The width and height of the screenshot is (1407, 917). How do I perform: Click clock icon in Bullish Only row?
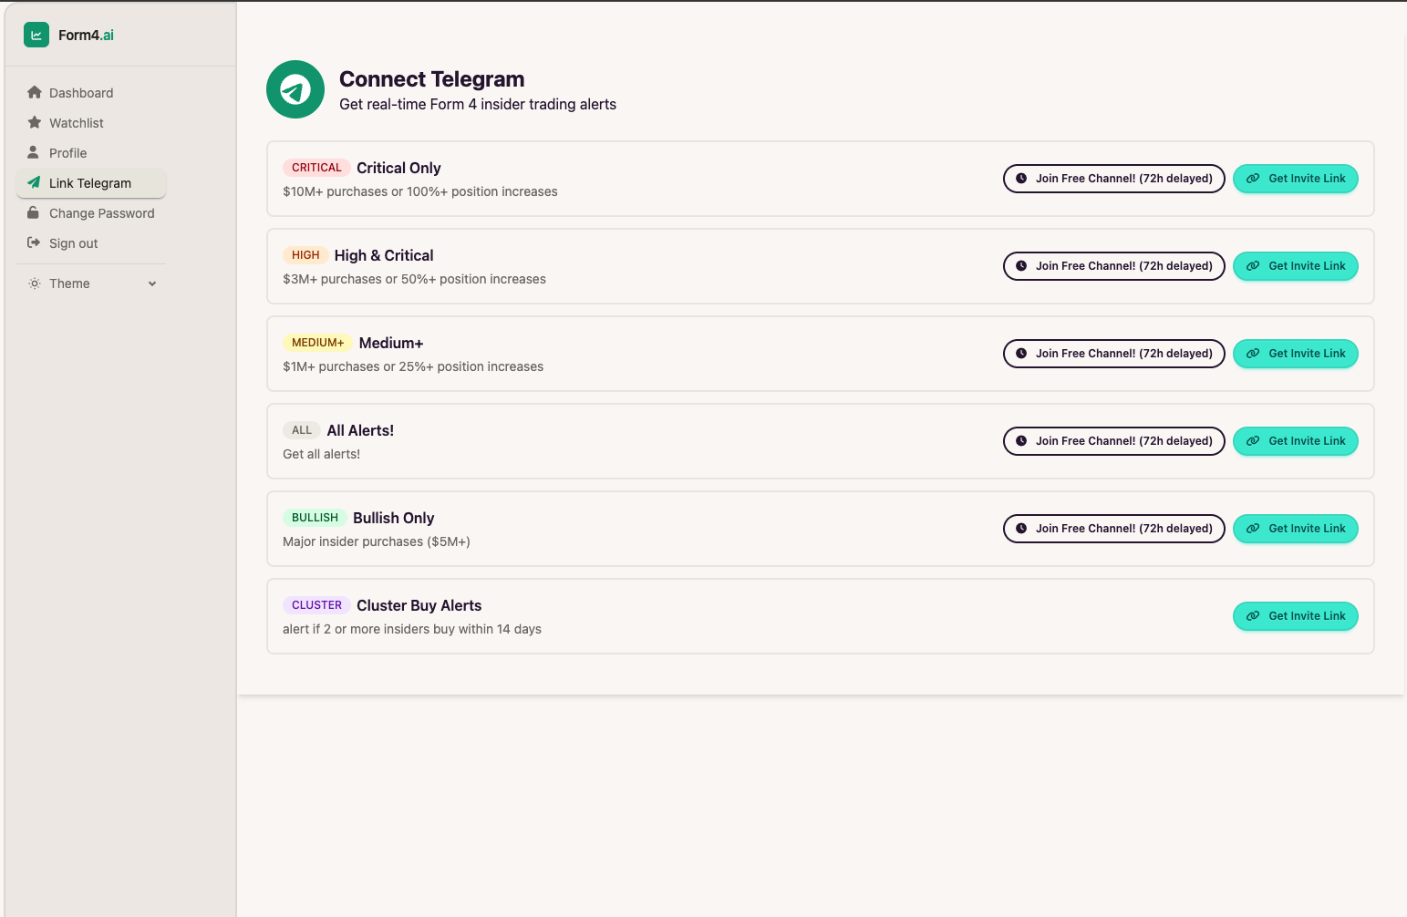(x=1021, y=529)
